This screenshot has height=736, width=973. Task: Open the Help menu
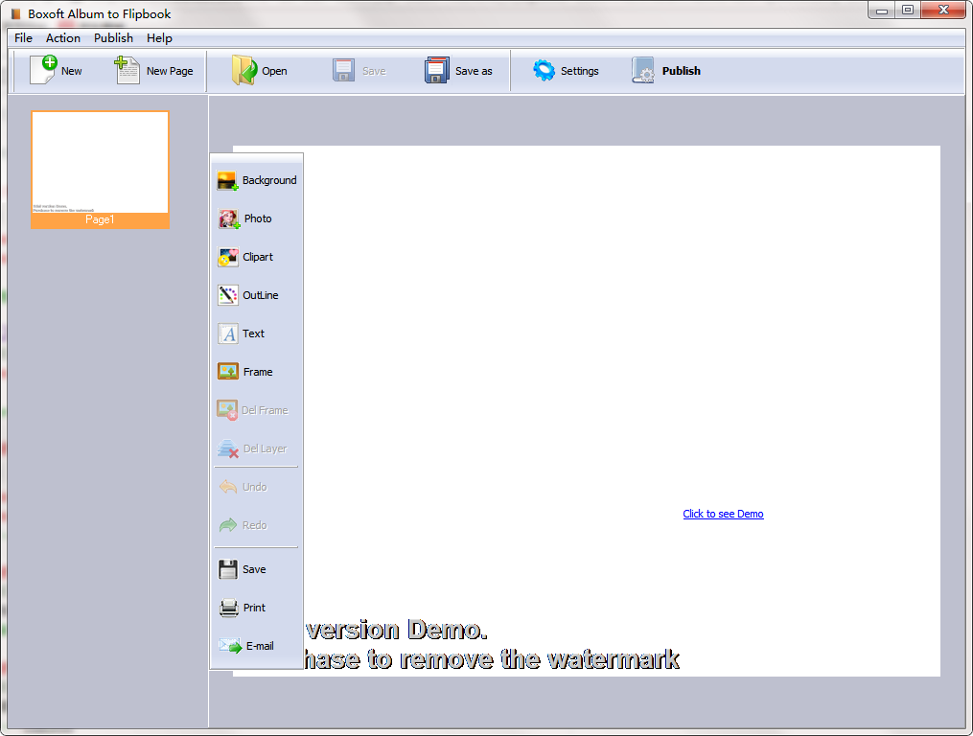pos(159,37)
